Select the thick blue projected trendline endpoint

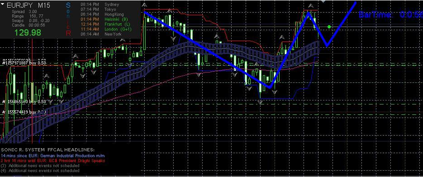tap(356, 3)
